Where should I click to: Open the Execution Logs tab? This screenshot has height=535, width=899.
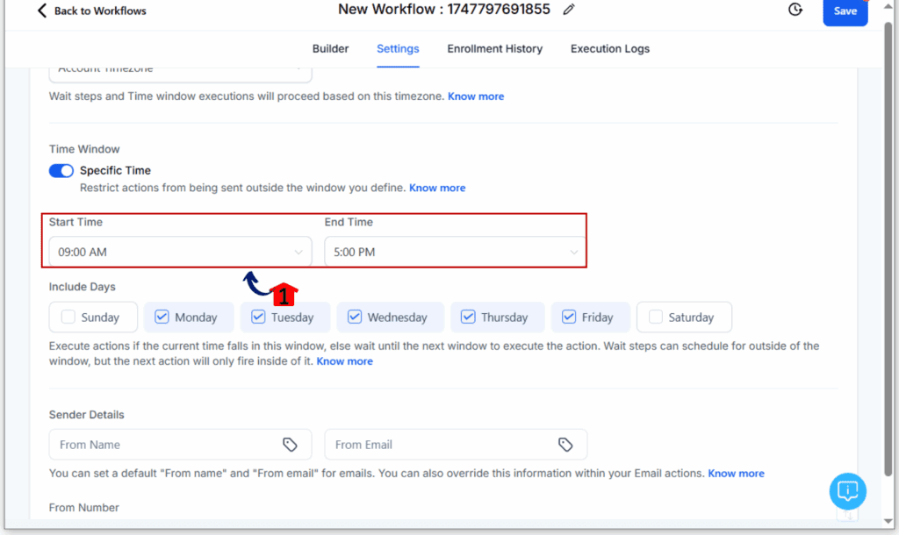point(610,49)
